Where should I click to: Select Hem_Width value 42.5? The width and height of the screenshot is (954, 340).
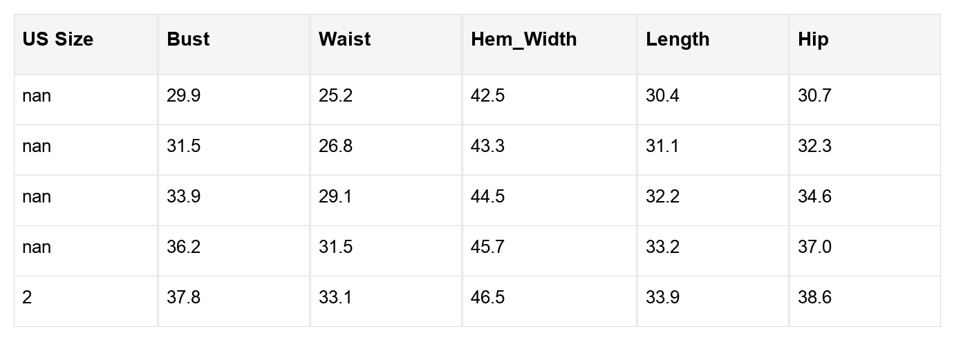[x=487, y=95]
